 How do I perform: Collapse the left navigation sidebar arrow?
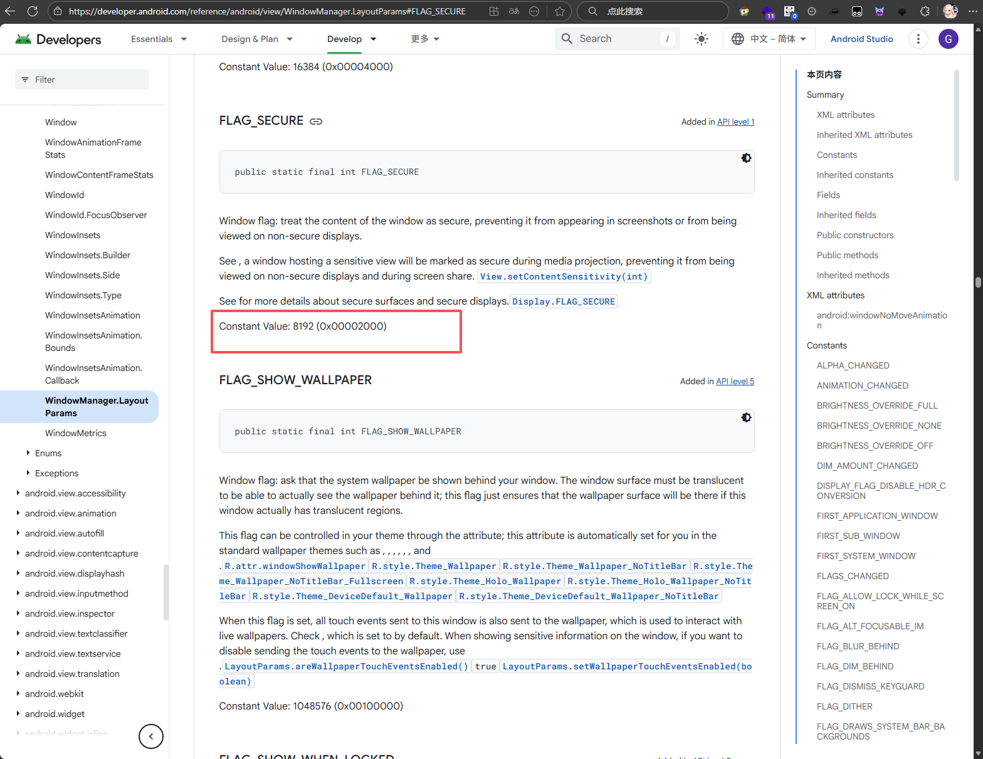[151, 736]
